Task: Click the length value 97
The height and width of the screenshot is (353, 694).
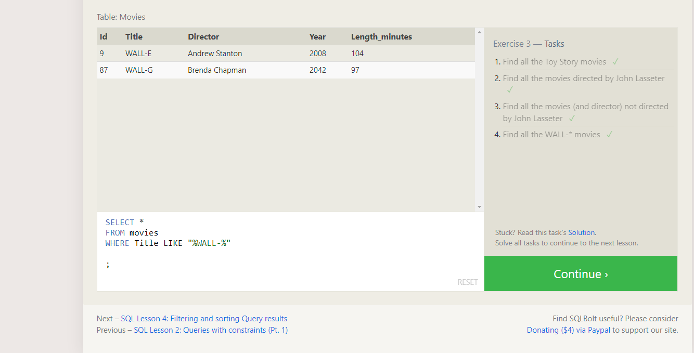Action: pyautogui.click(x=355, y=70)
